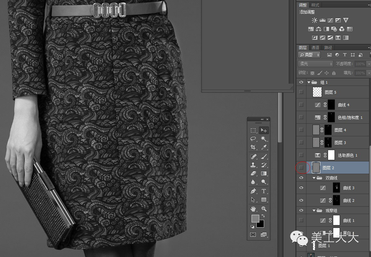
Task: Select the Eraser tool
Action: click(253, 173)
